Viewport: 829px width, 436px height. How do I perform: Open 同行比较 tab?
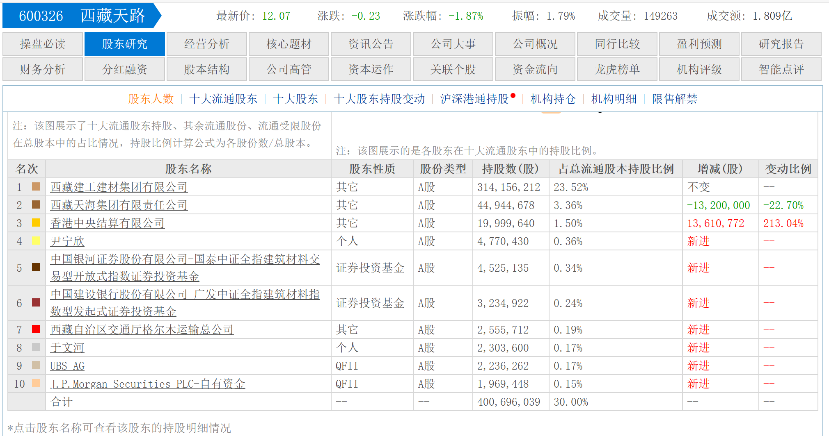tap(617, 44)
